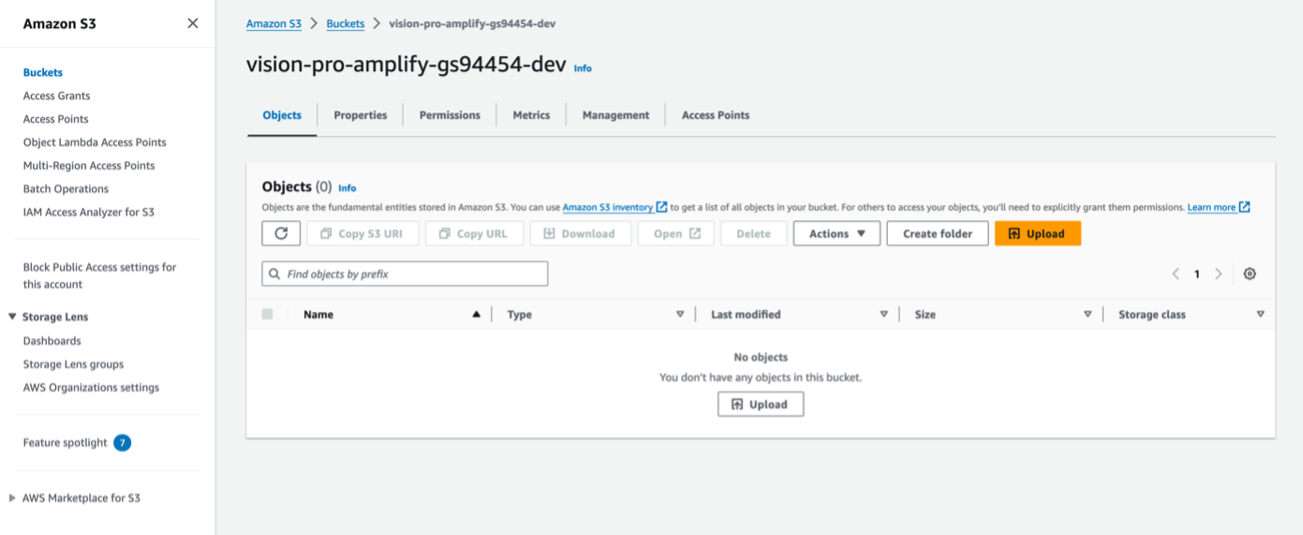Click the Name column header
This screenshot has width=1303, height=535.
[x=318, y=315]
